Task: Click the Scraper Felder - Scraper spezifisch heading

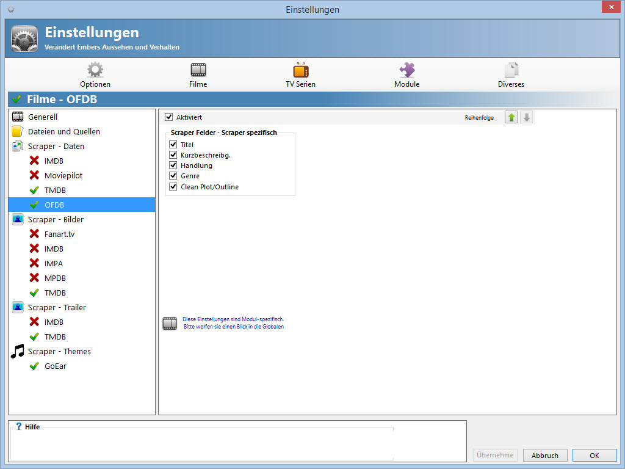Action: tap(223, 133)
